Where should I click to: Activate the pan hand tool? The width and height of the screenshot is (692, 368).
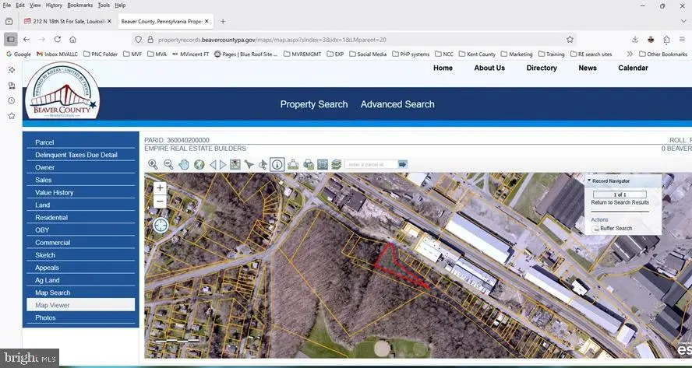pos(184,164)
